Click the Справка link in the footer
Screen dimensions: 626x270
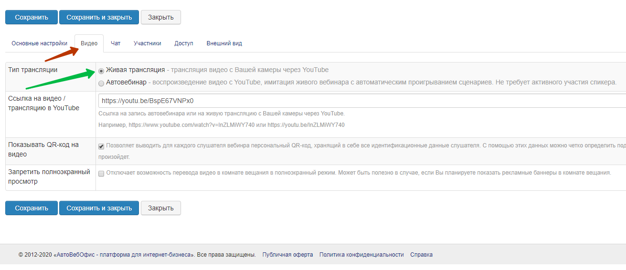pos(421,255)
